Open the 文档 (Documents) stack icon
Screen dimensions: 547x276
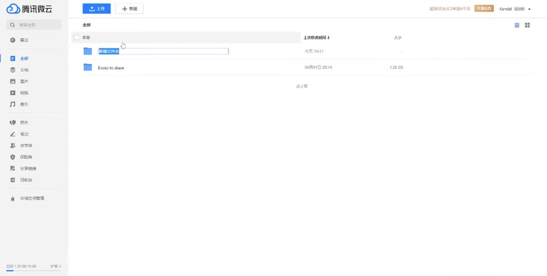coord(13,70)
